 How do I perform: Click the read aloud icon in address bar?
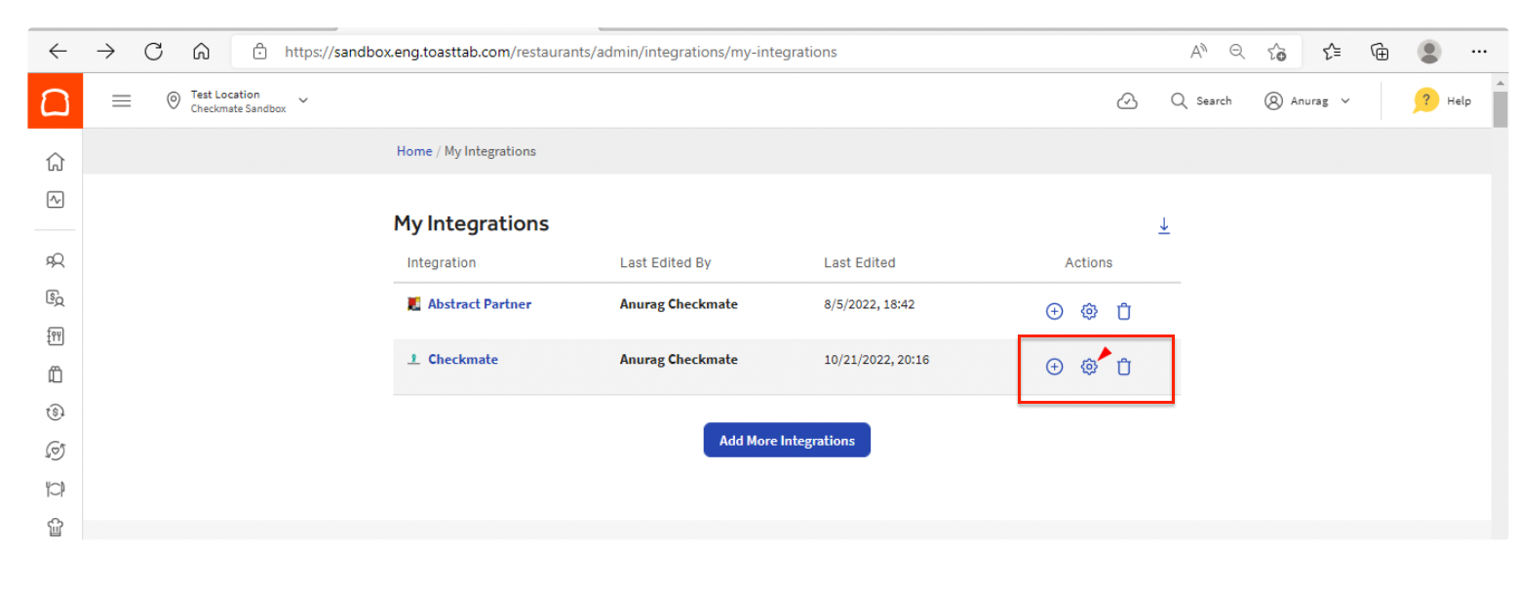click(1199, 52)
